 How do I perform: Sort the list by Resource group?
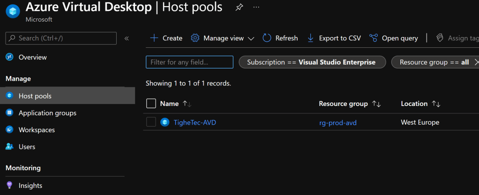(x=376, y=104)
